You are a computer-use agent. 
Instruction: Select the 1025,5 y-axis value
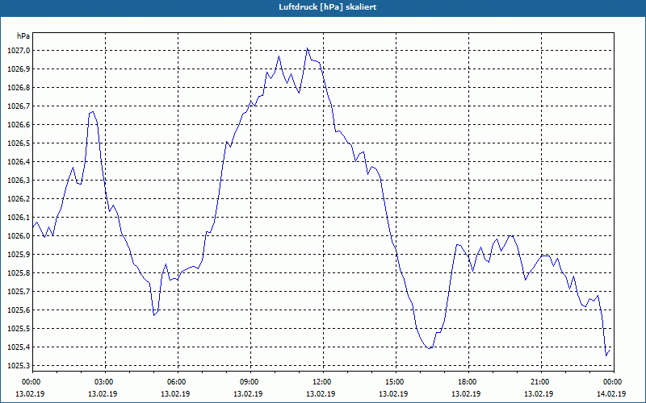pos(19,329)
